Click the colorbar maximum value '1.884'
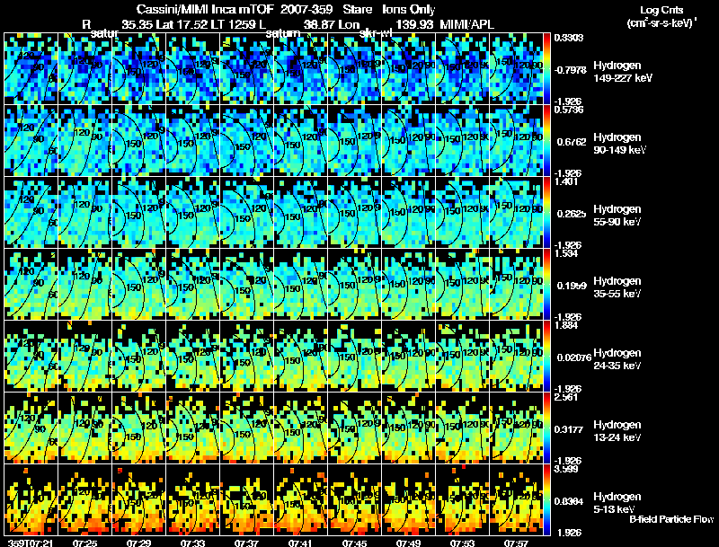 click(x=566, y=326)
